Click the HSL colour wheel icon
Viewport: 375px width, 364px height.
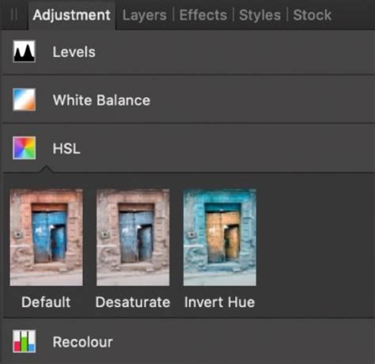point(25,148)
